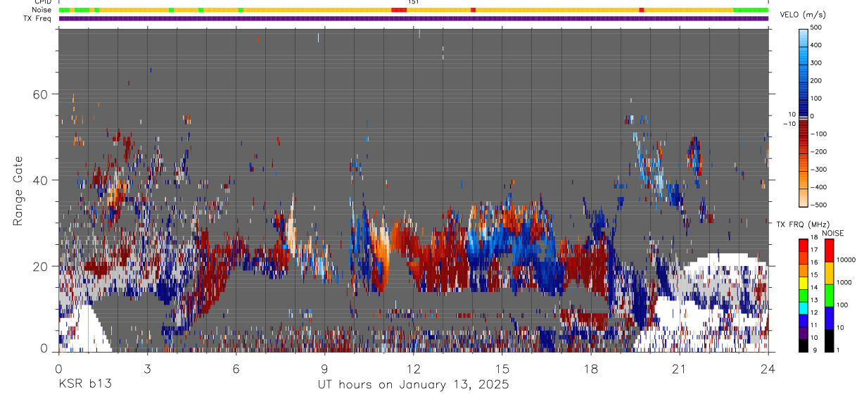Select the 12 UT hour tick label

click(414, 369)
